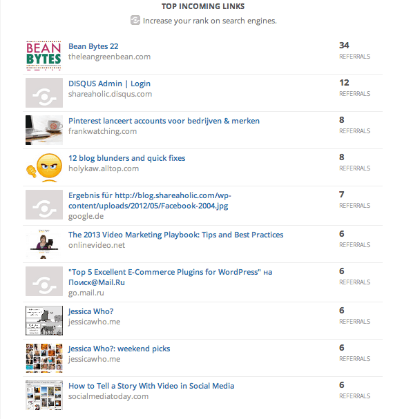Open the Jessica Who cat comic thumbnail
Screen dimensions: 402x419
[44, 321]
